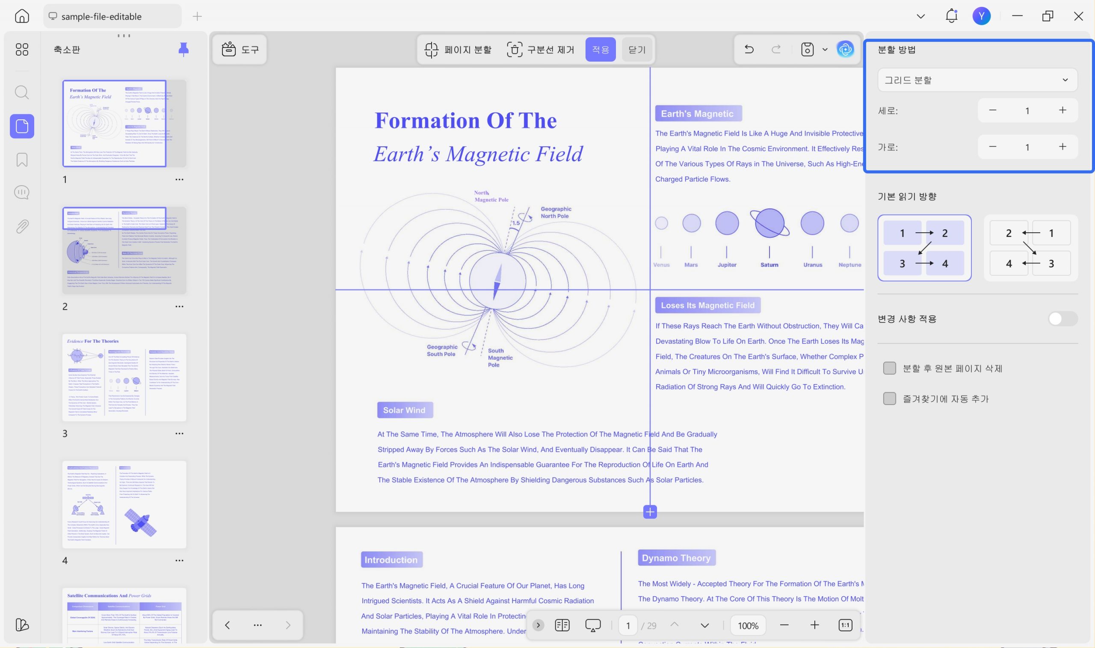Click the 가로 value field
The height and width of the screenshot is (648, 1095).
coord(1027,147)
